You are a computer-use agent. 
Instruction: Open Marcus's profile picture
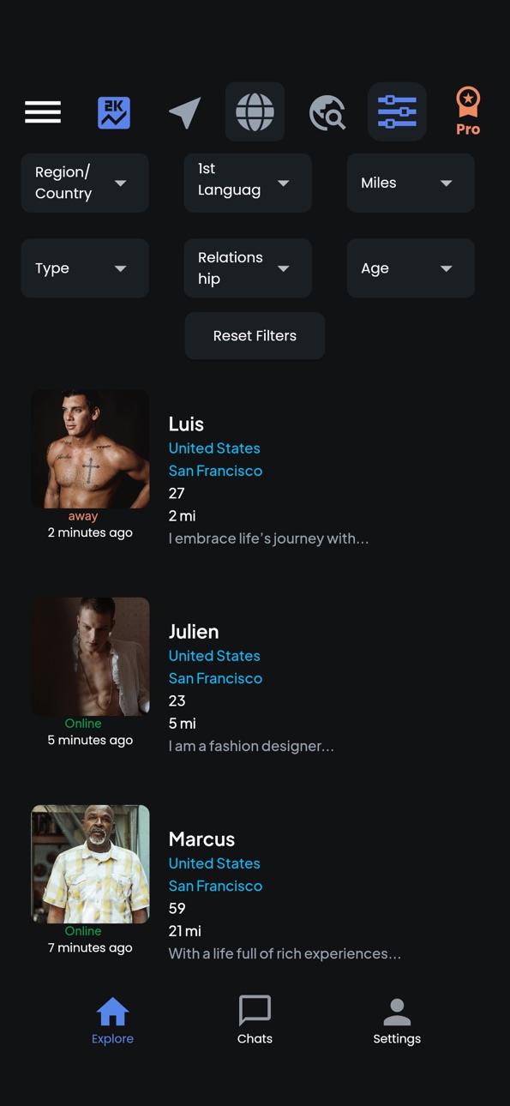click(x=90, y=864)
